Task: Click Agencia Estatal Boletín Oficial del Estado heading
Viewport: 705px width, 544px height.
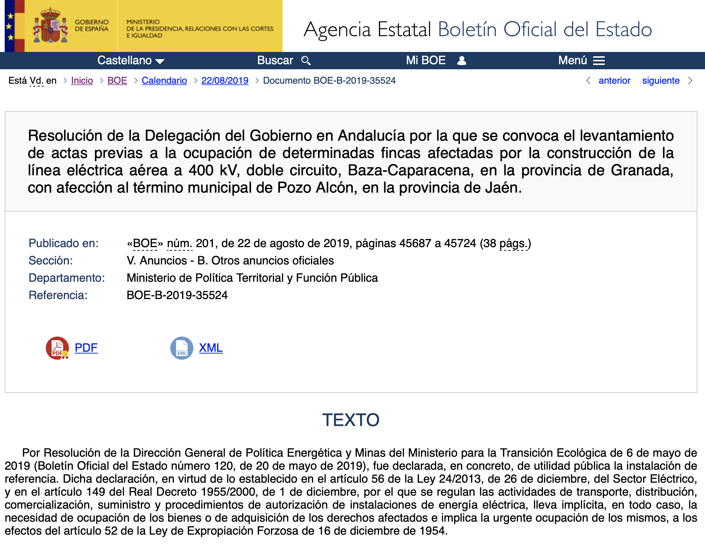Action: coord(478,29)
